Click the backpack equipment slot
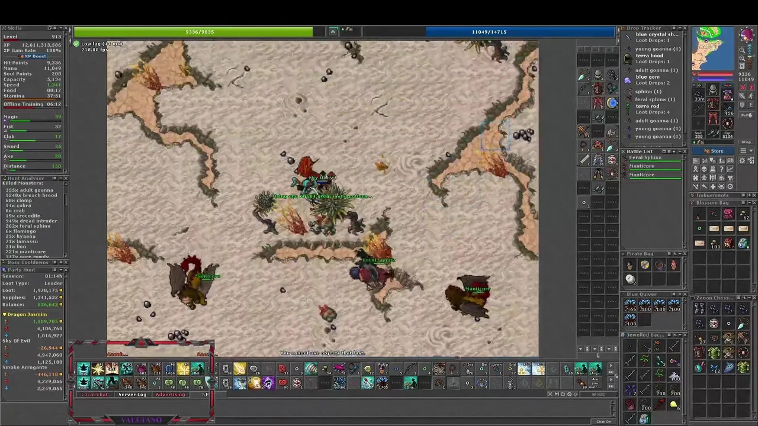This screenshot has width=758, height=426. (728, 95)
